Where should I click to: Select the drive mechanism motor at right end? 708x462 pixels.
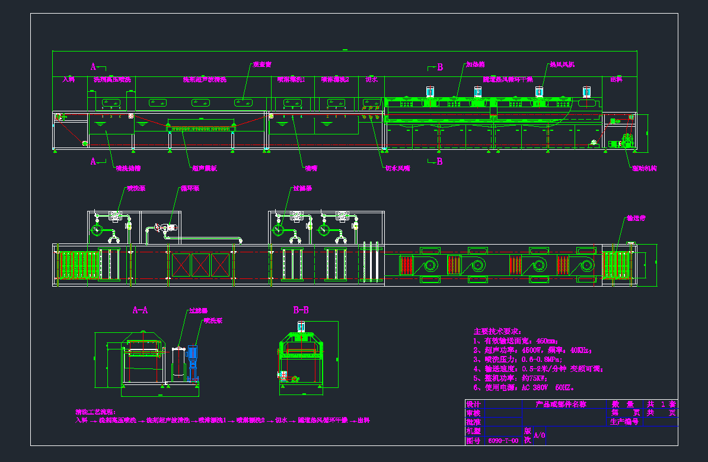(626, 141)
